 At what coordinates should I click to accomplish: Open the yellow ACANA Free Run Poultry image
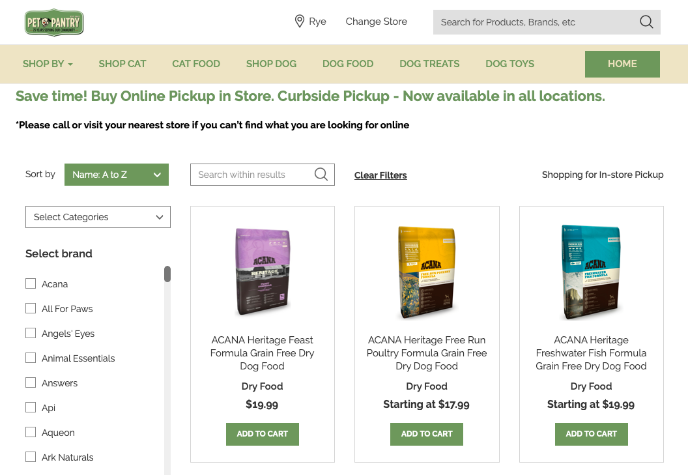(x=427, y=272)
